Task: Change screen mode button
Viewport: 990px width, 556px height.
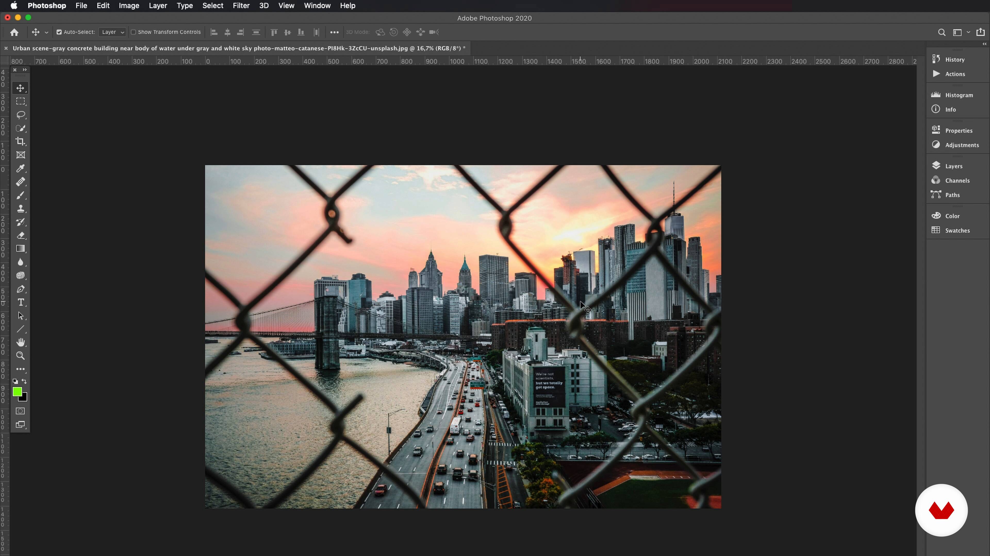Action: pos(20,424)
